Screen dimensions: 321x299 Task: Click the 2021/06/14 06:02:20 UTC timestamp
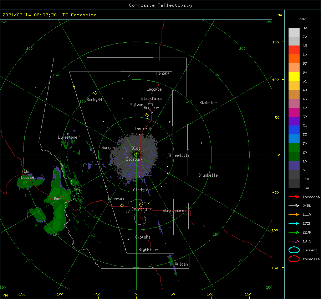tap(50, 15)
